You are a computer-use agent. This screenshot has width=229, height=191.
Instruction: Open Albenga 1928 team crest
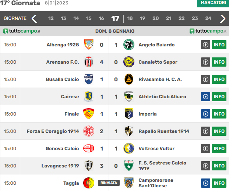coord(89,45)
